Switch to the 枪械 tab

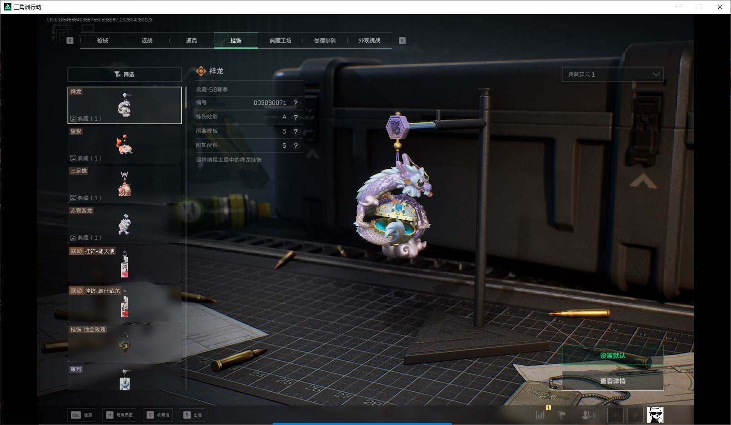coord(102,41)
